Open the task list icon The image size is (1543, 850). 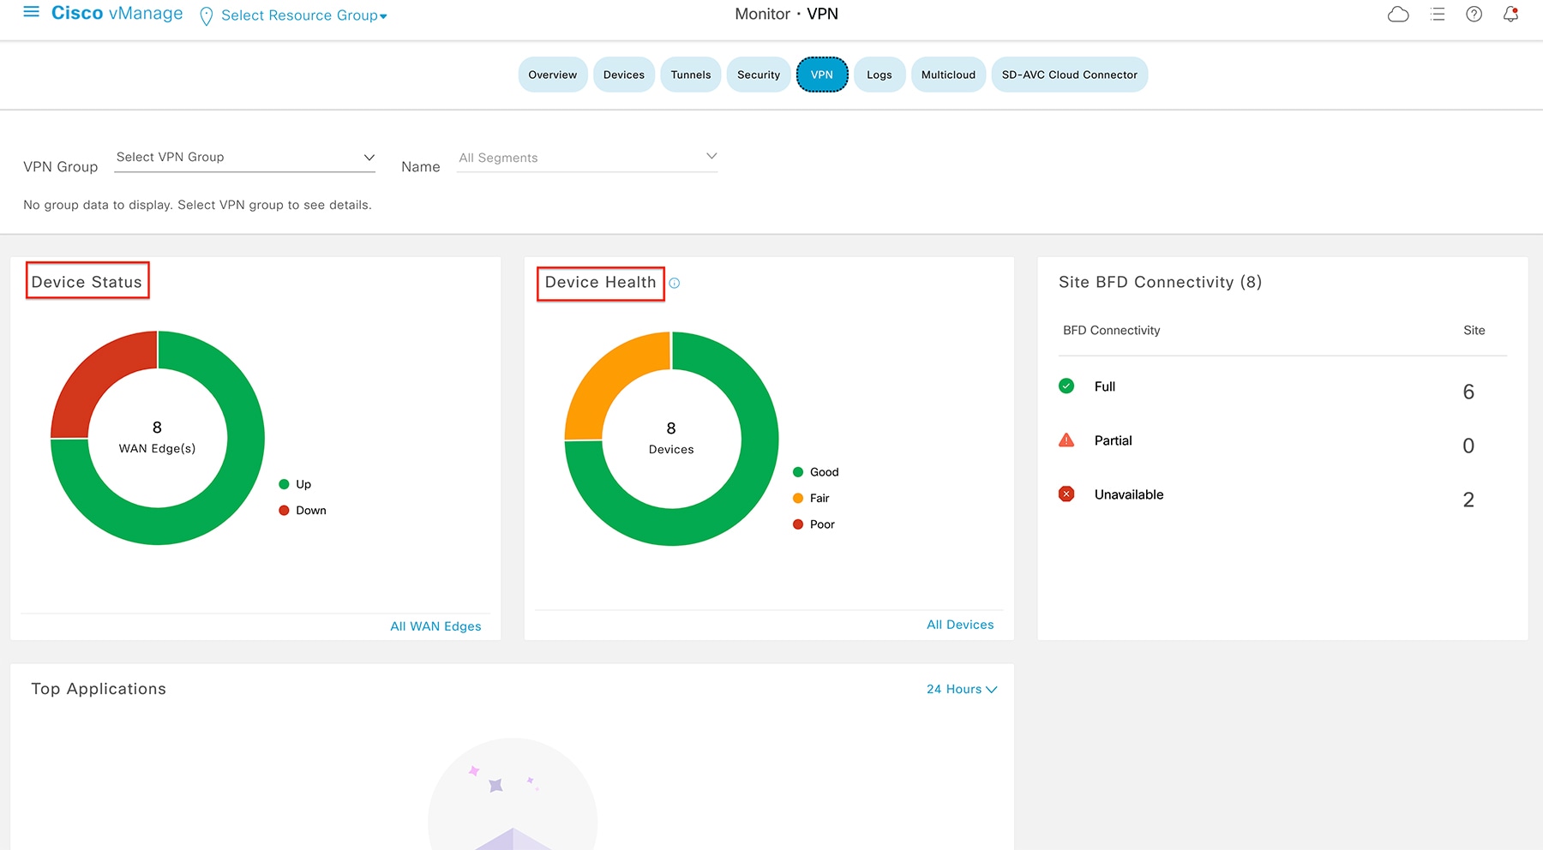(x=1438, y=15)
